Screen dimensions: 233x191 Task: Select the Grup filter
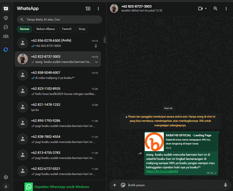pyautogui.click(x=82, y=29)
